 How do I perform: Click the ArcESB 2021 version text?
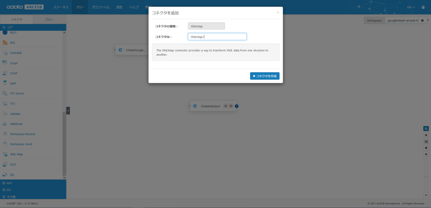pos(22,203)
